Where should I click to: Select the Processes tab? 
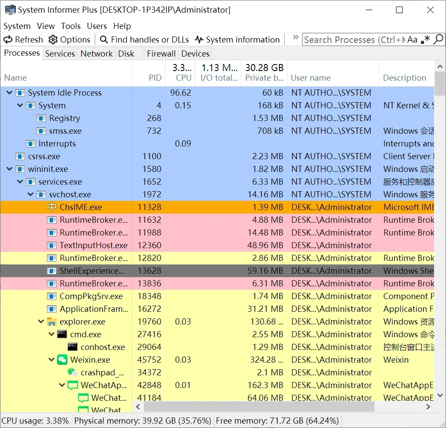click(x=22, y=53)
